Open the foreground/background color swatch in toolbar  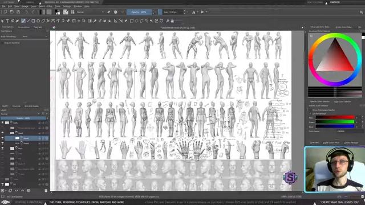[57, 12]
